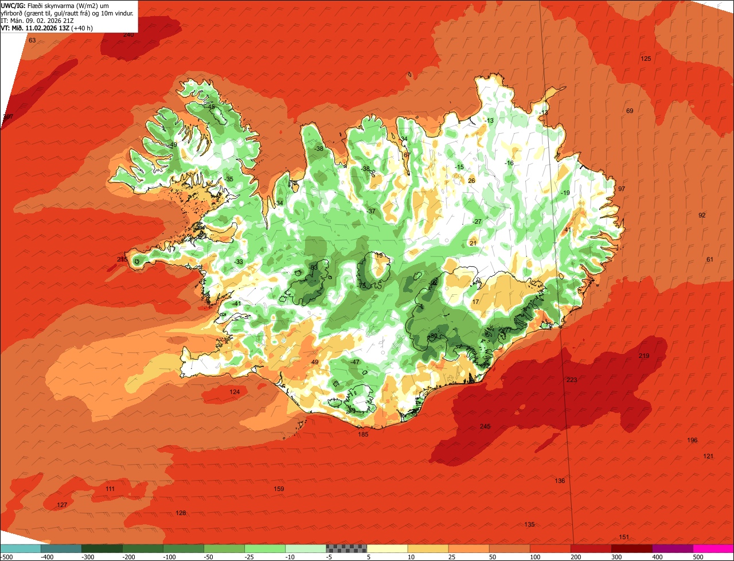Click the map value 121
Screen dimensions: 734x561
click(708, 456)
